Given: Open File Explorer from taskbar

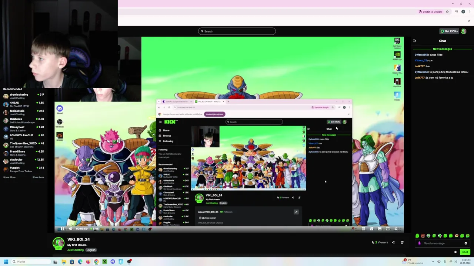Looking at the screenshot, I should tap(64, 262).
